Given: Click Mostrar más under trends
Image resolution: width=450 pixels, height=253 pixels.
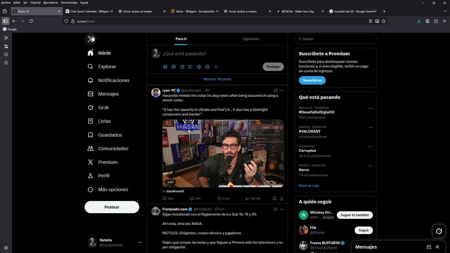Looking at the screenshot, I should [309, 186].
